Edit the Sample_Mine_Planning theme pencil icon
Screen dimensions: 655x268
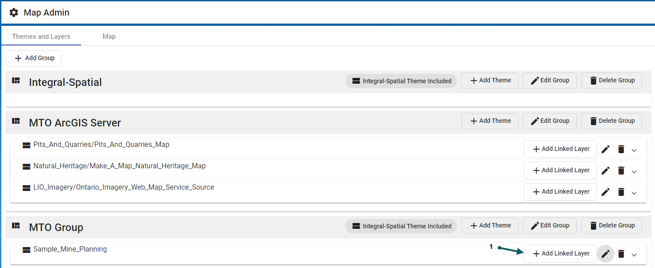606,254
